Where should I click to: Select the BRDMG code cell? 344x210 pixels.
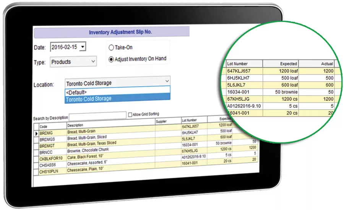pos(53,133)
